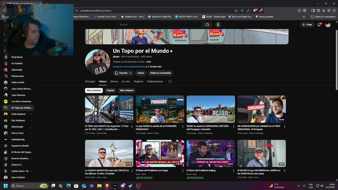Open Discord from the taskbar

click(123, 186)
